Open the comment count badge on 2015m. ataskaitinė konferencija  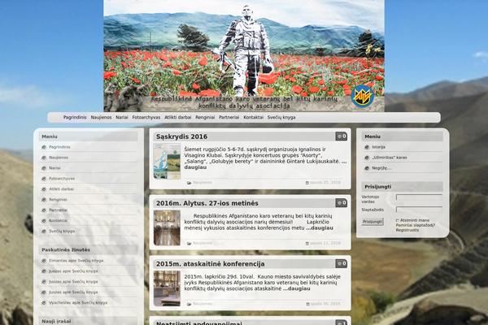point(342,263)
